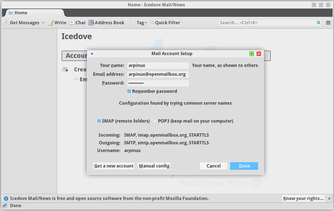Click the blue info icon in notification bar
The image size is (334, 211).
pyautogui.click(x=6, y=199)
